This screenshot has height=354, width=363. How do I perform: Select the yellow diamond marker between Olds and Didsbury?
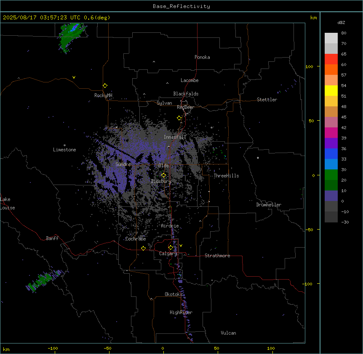(x=164, y=175)
